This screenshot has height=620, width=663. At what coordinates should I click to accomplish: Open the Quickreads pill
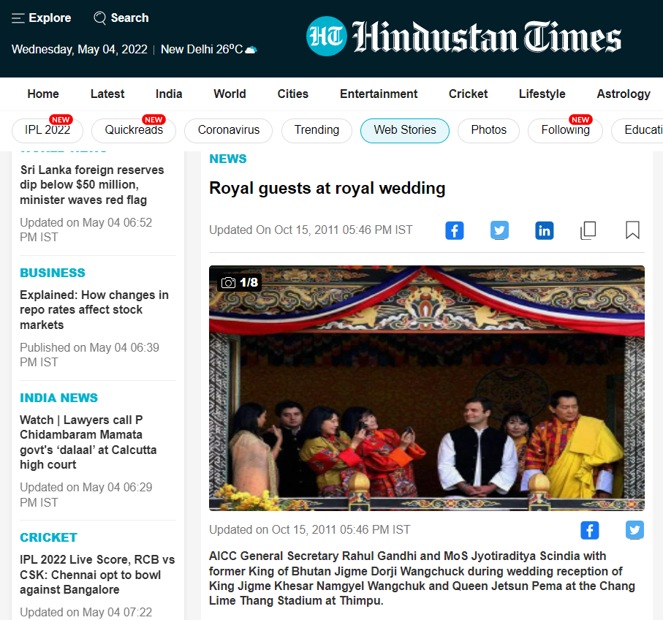coord(134,130)
